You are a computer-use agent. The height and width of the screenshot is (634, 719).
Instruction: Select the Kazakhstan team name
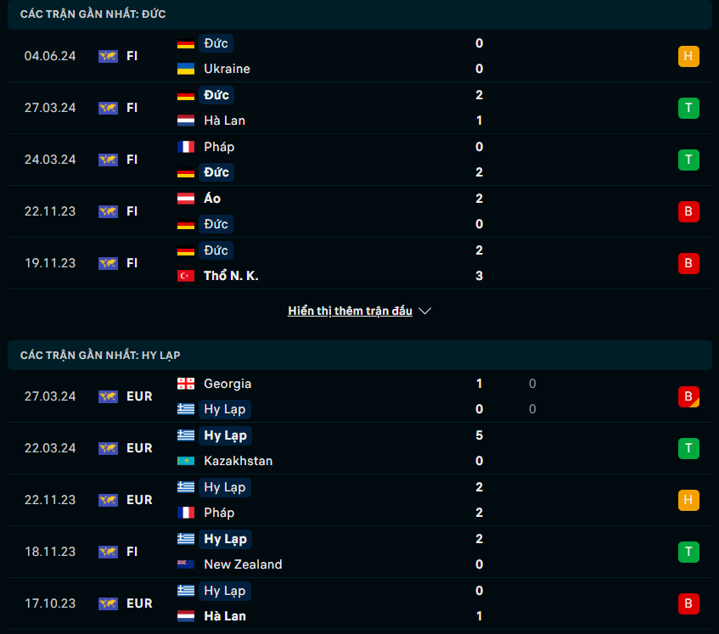coord(238,461)
